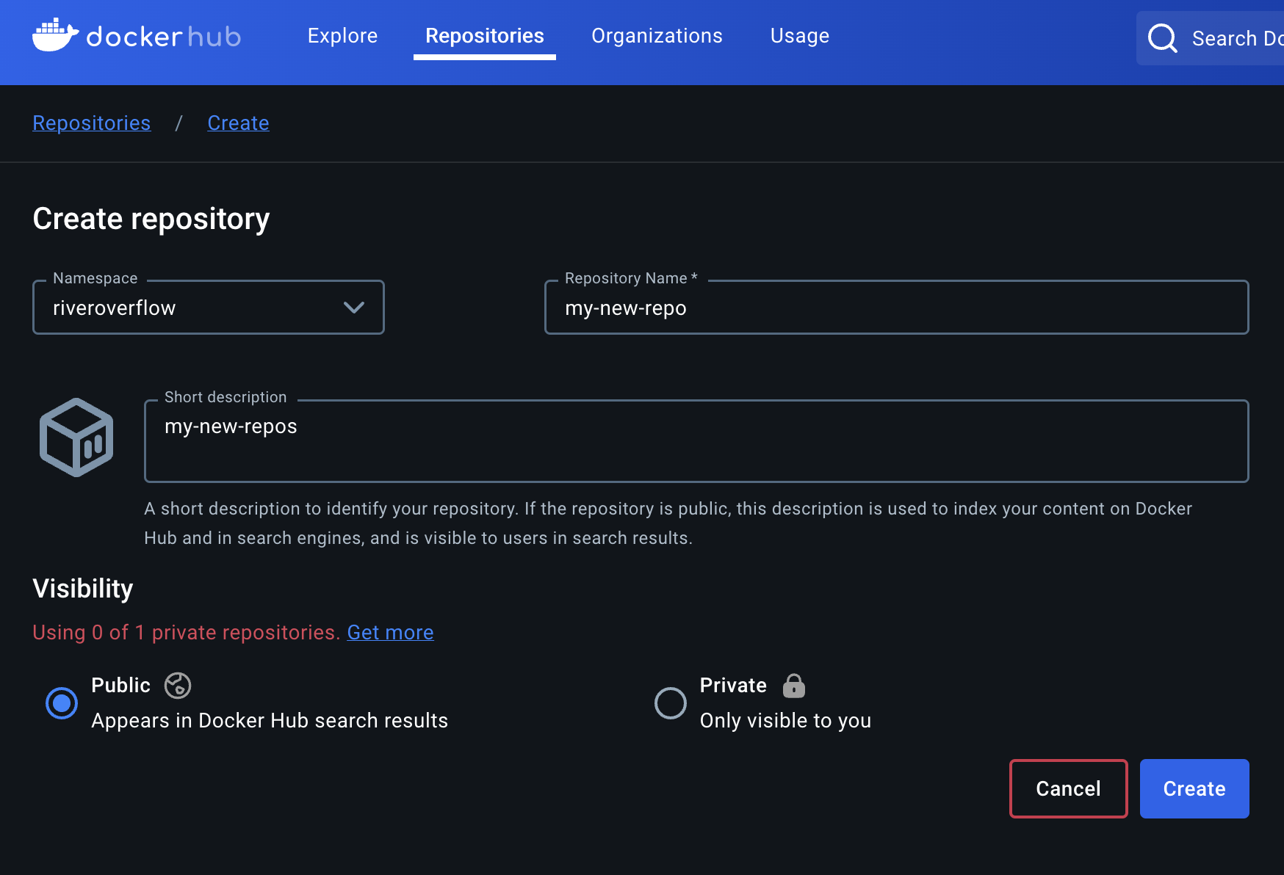Open the Explore tab
This screenshot has height=875, width=1284.
point(342,36)
